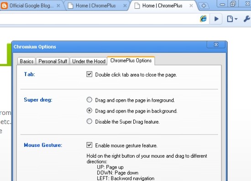251x181 pixels.
Task: Switch to the Basics tab
Action: [x=26, y=61]
